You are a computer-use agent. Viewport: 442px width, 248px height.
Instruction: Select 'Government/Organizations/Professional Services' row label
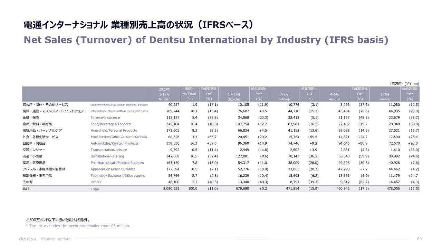tap(119, 105)
